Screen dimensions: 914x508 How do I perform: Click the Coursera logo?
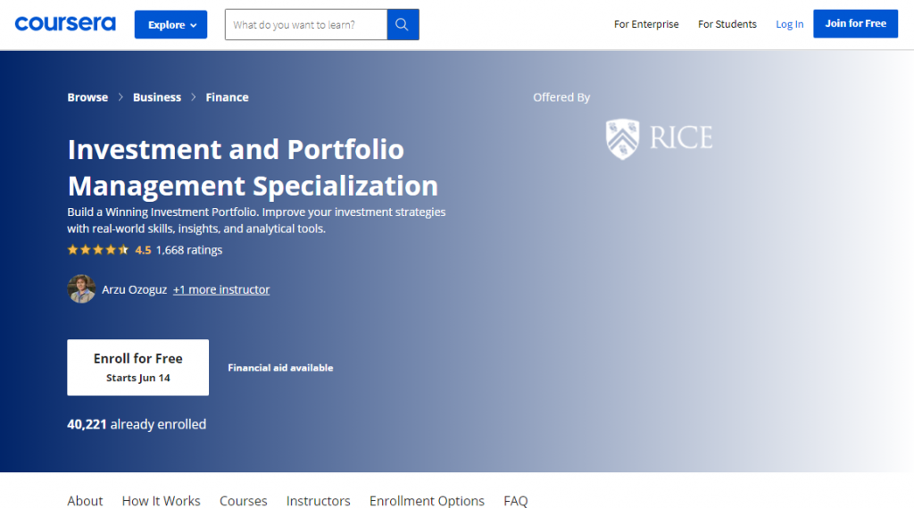(65, 24)
